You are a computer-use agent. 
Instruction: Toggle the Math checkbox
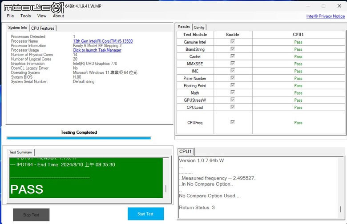pyautogui.click(x=233, y=92)
